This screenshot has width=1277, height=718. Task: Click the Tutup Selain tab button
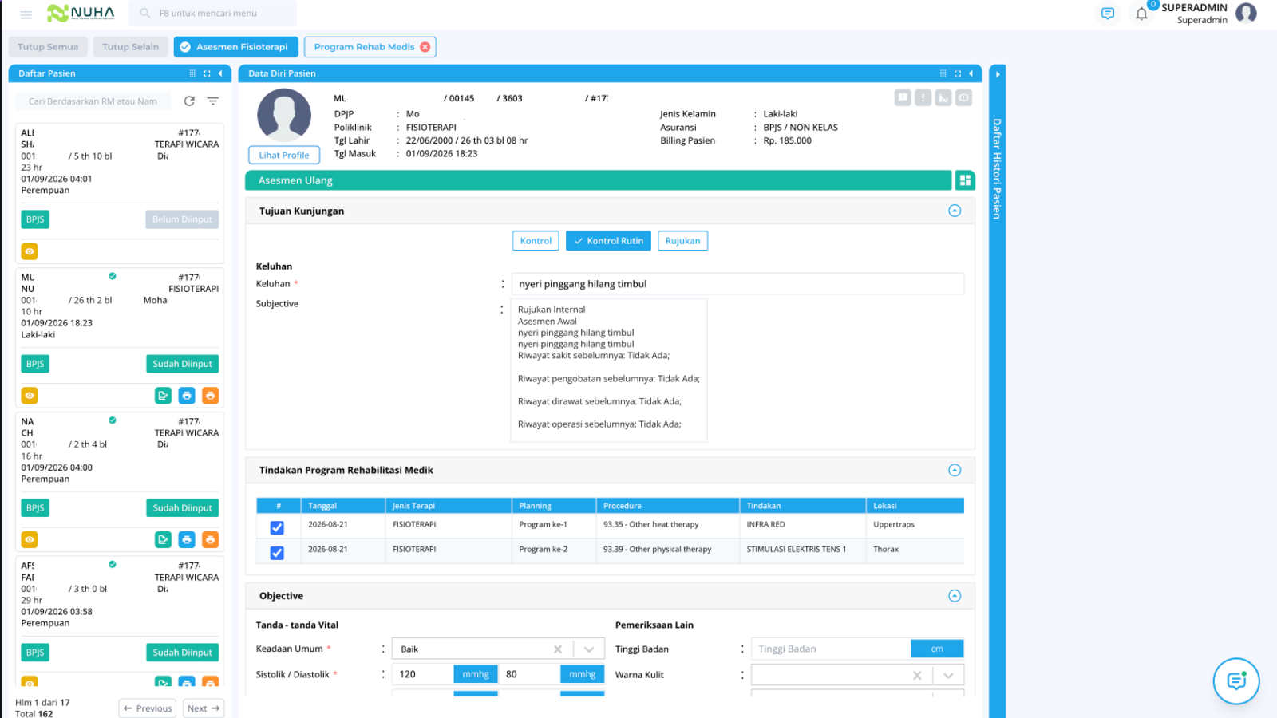coord(131,47)
